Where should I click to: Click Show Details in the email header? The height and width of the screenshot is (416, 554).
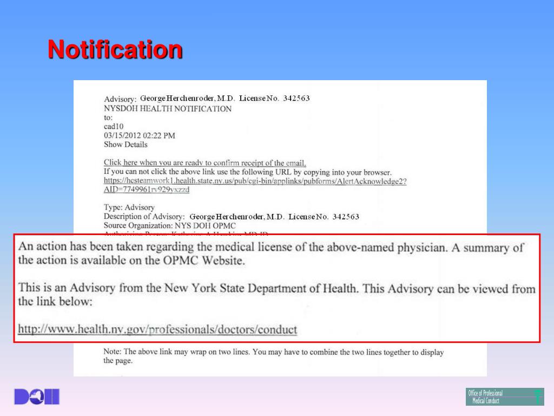pyautogui.click(x=126, y=144)
